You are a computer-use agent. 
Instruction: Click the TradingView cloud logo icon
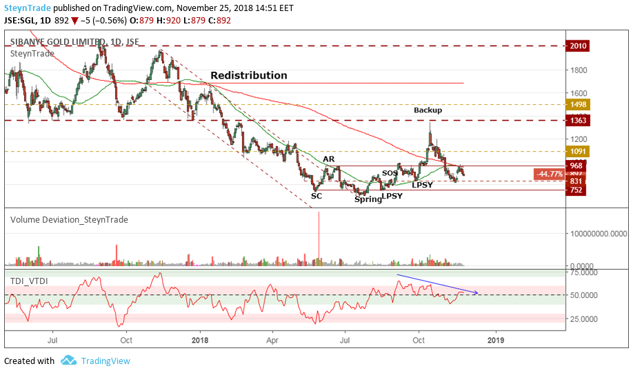[x=69, y=360]
